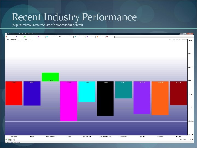197x148 pixels.
Task: Toggle the cyan legend entry
Action: pyautogui.click(x=52, y=37)
